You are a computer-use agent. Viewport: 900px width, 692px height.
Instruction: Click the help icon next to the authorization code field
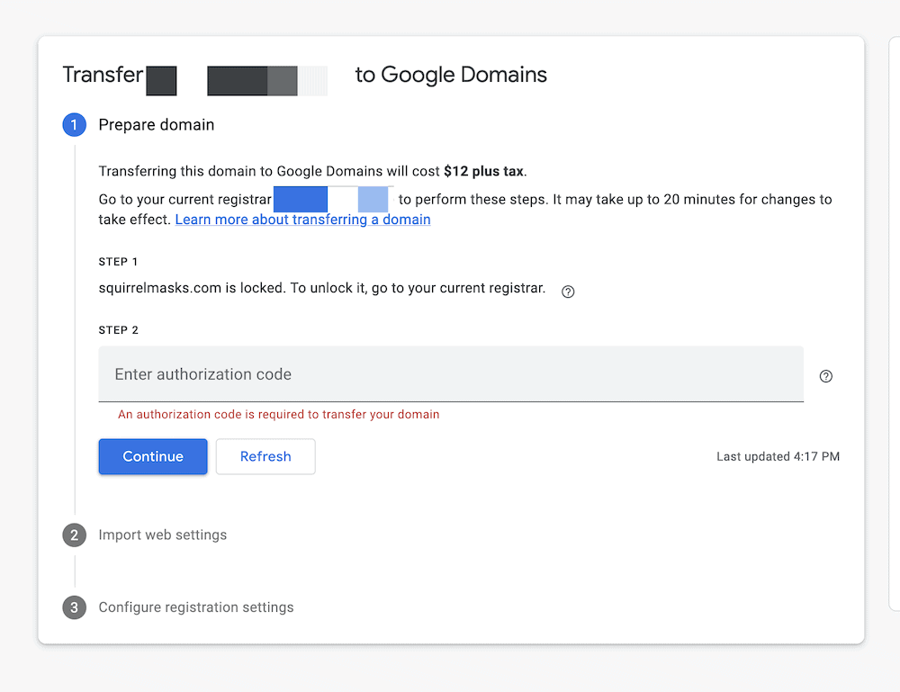825,376
